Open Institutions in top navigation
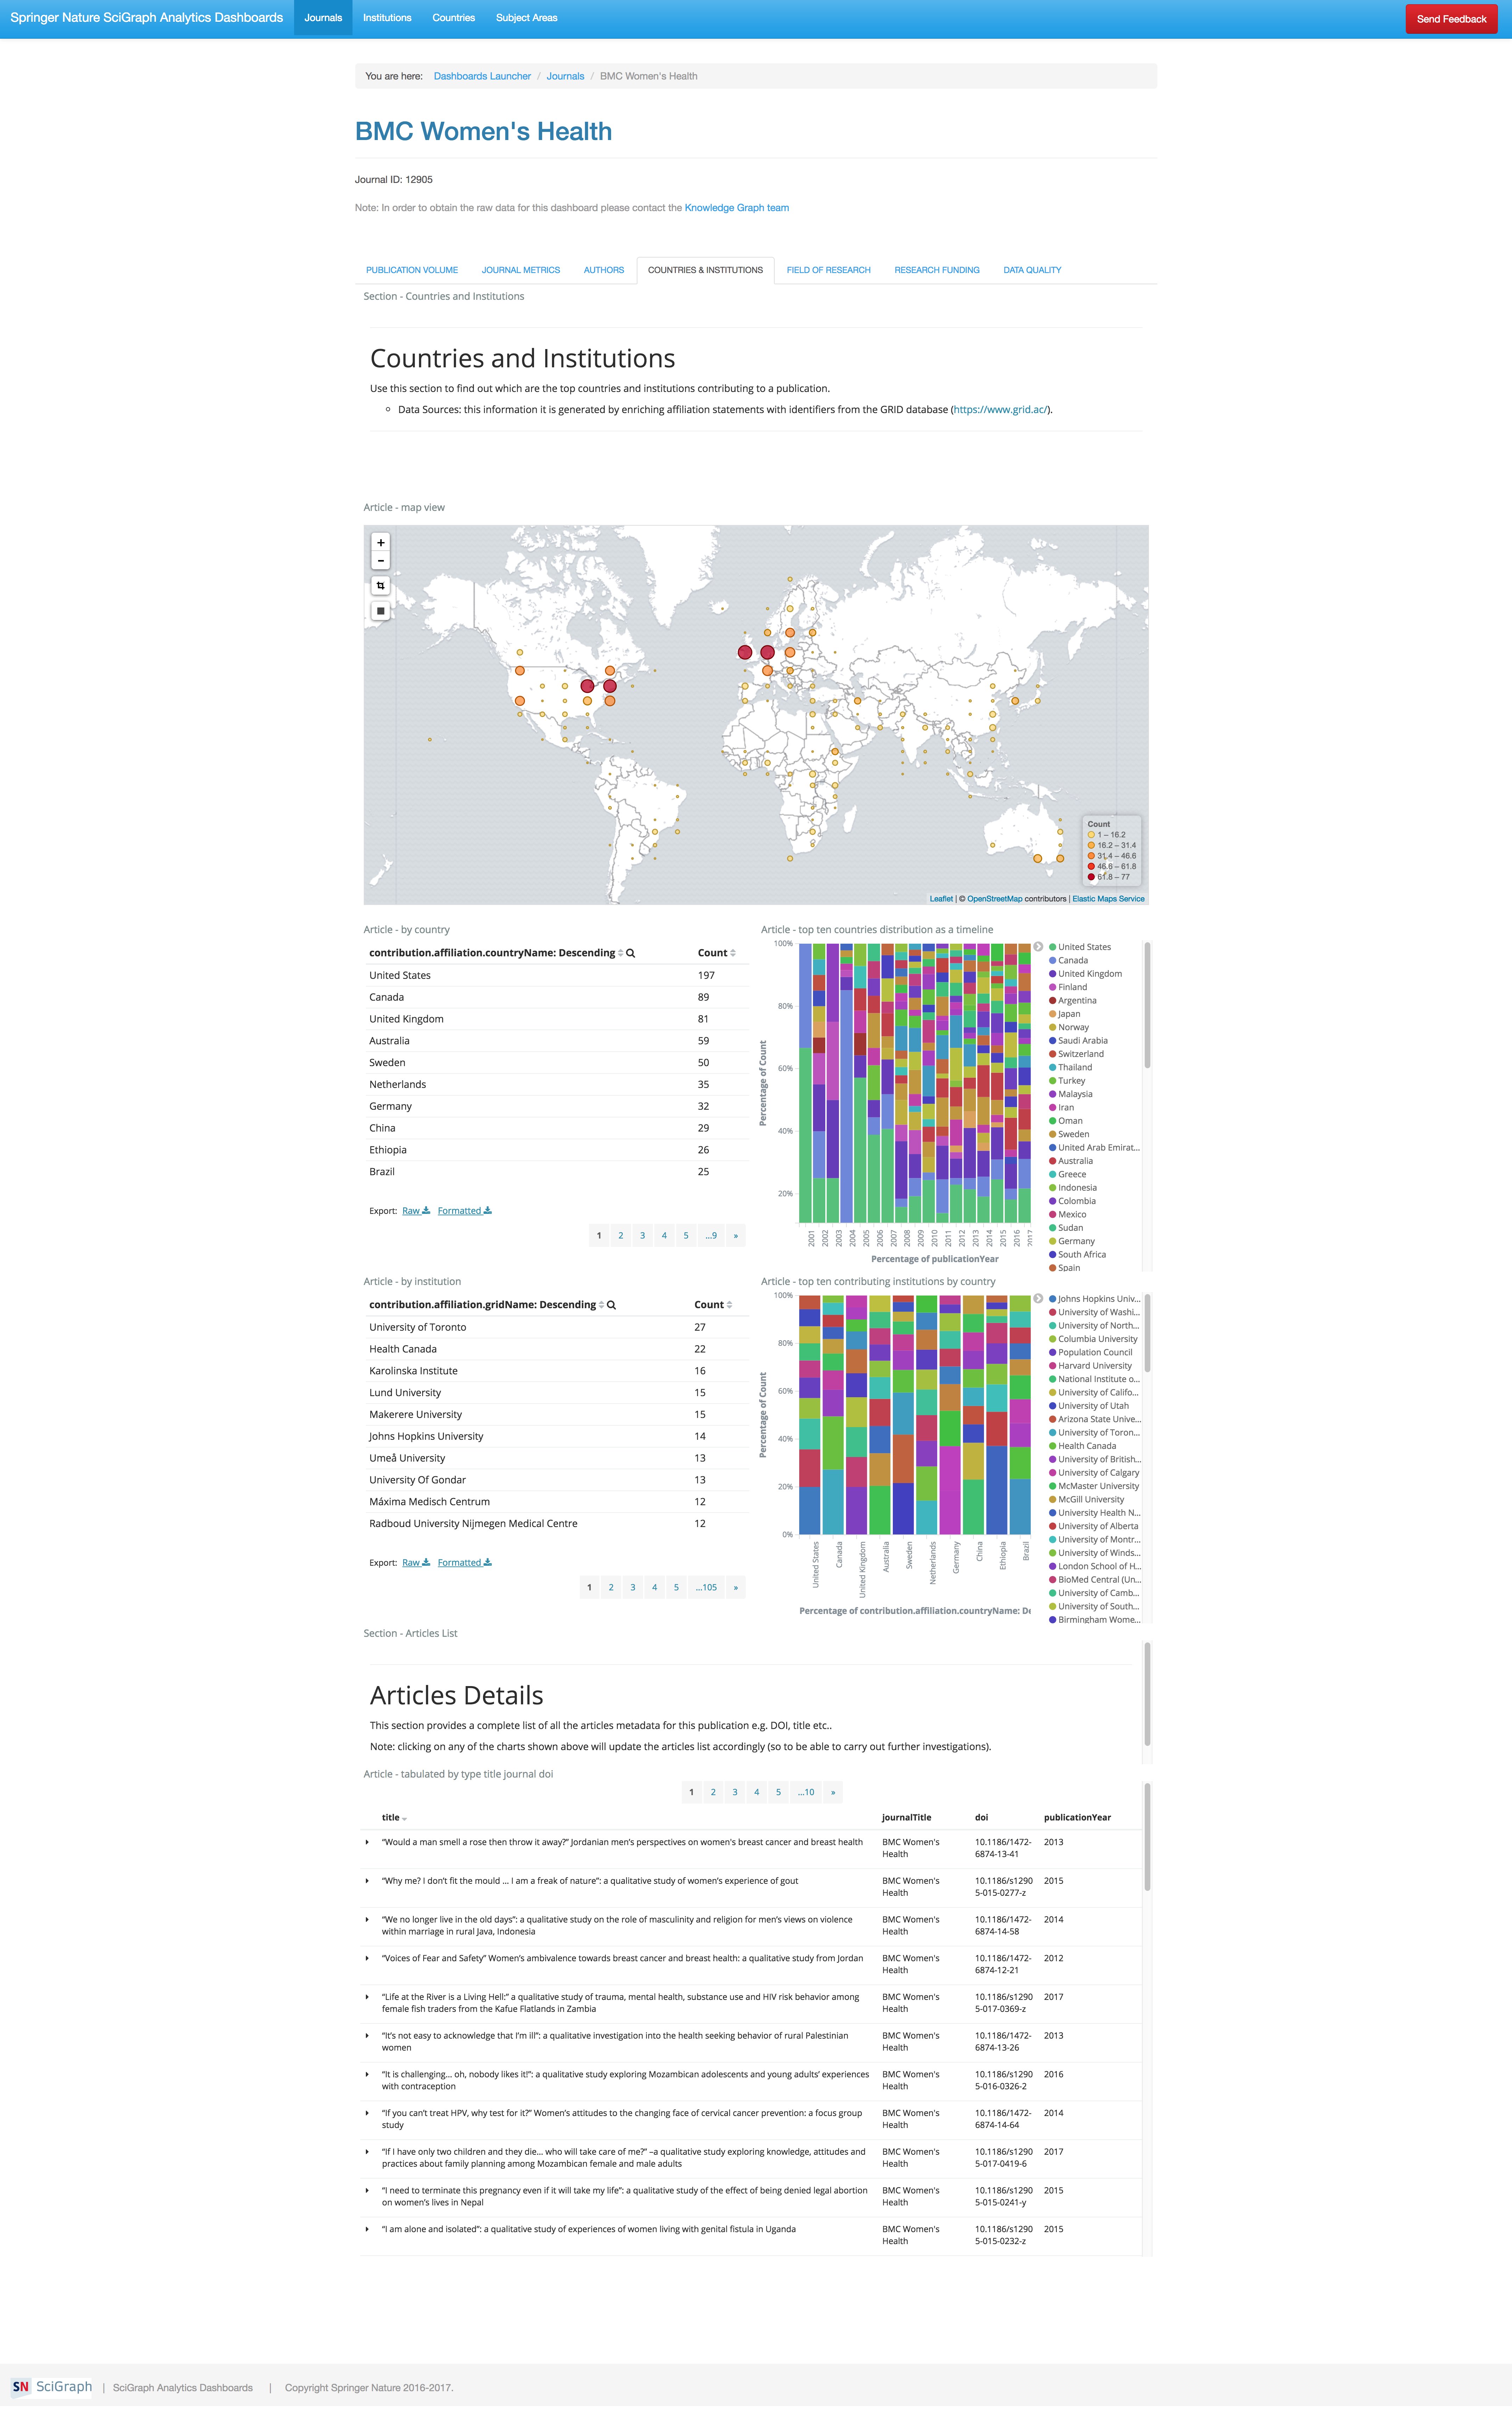The height and width of the screenshot is (2413, 1512). click(387, 18)
